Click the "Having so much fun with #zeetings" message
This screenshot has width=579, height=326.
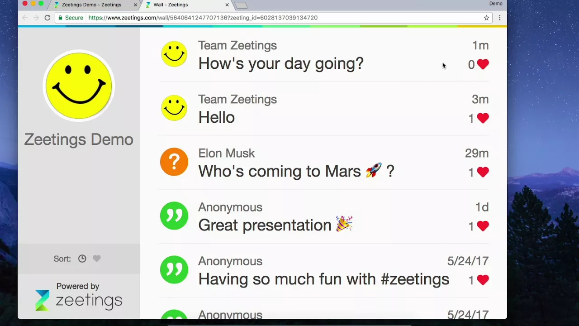pos(324,279)
